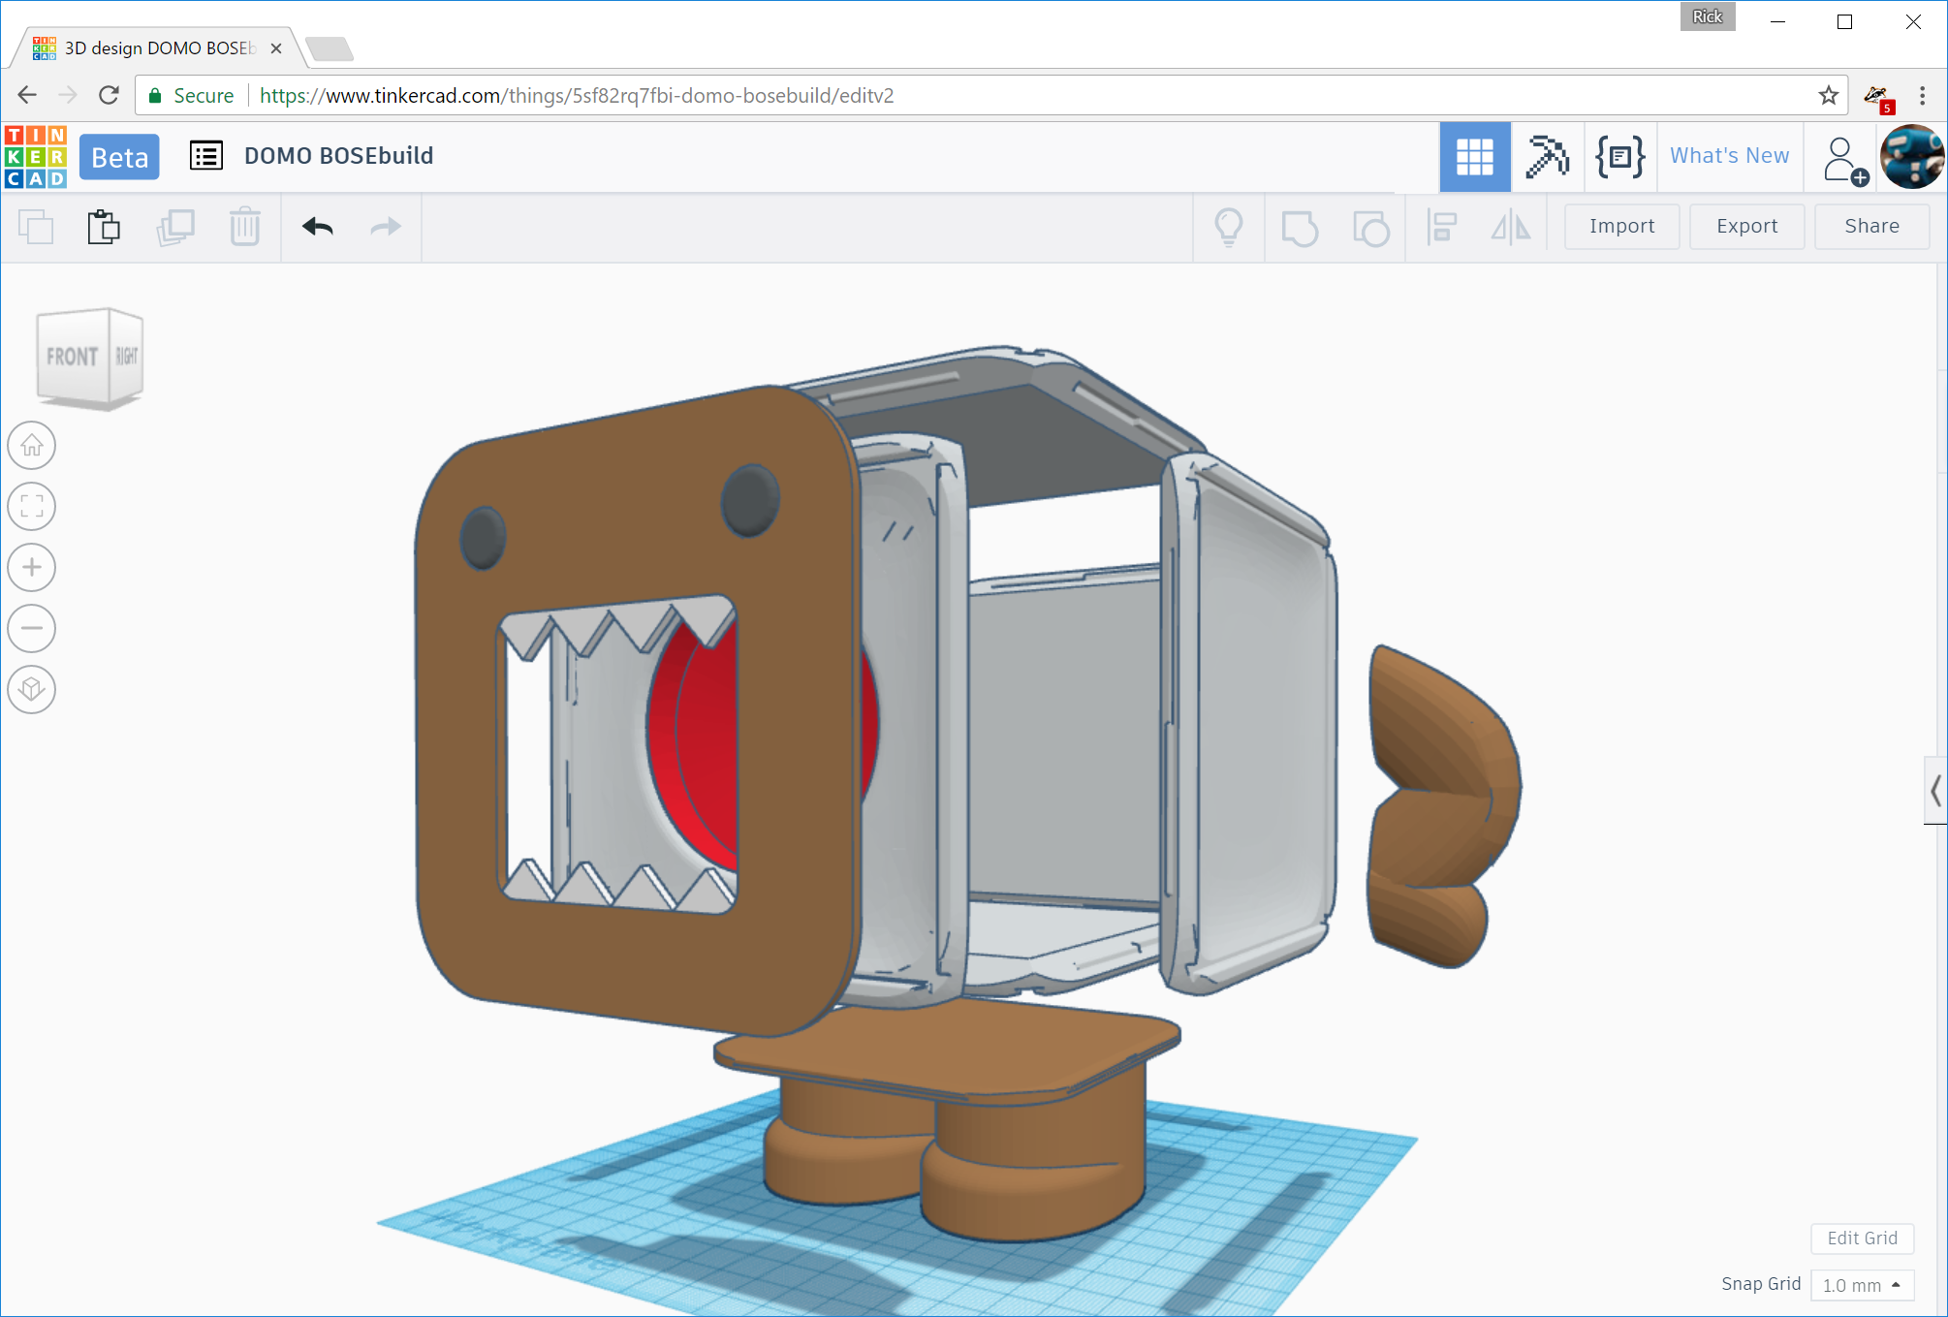Redo the last action

point(384,227)
